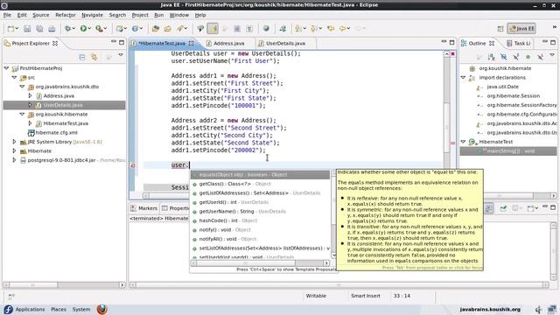Click the Open Perspective icon beside Java EE
The image size is (560, 315).
pos(500,29)
